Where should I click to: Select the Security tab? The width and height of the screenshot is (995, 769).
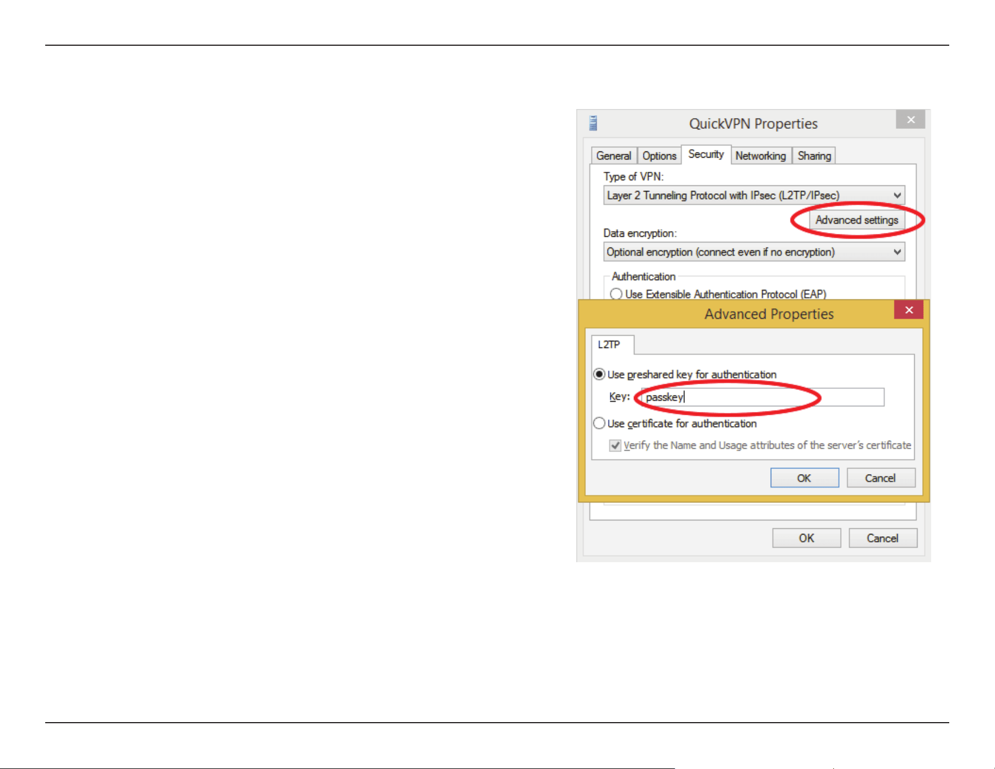coord(706,154)
